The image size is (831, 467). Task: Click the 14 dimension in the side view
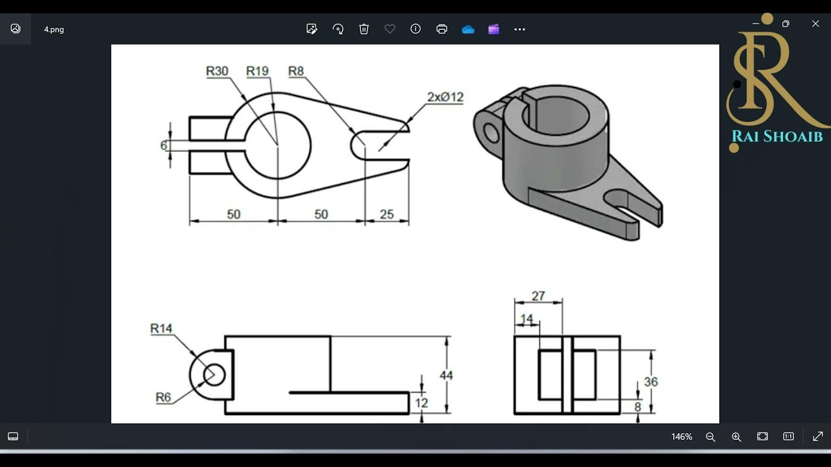(x=527, y=319)
